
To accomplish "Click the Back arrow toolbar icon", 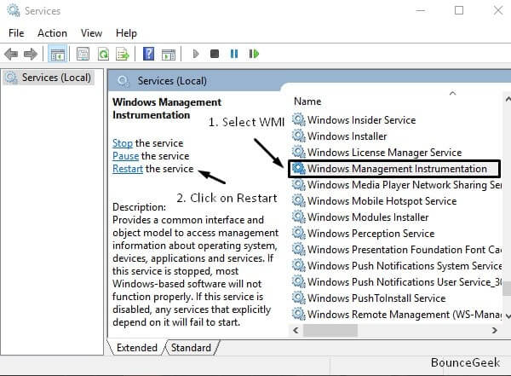I will point(11,54).
